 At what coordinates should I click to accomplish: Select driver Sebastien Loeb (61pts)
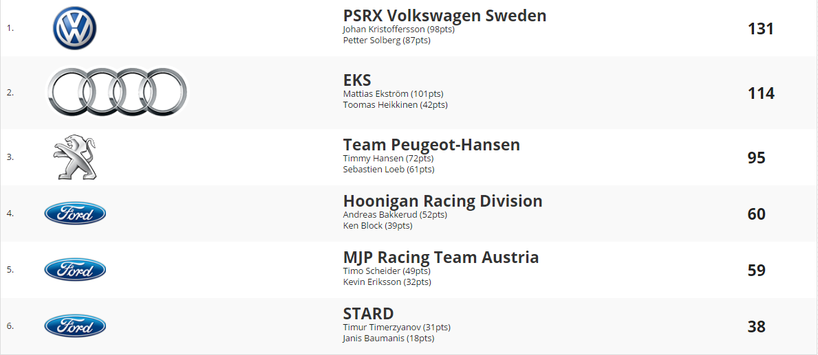(389, 169)
